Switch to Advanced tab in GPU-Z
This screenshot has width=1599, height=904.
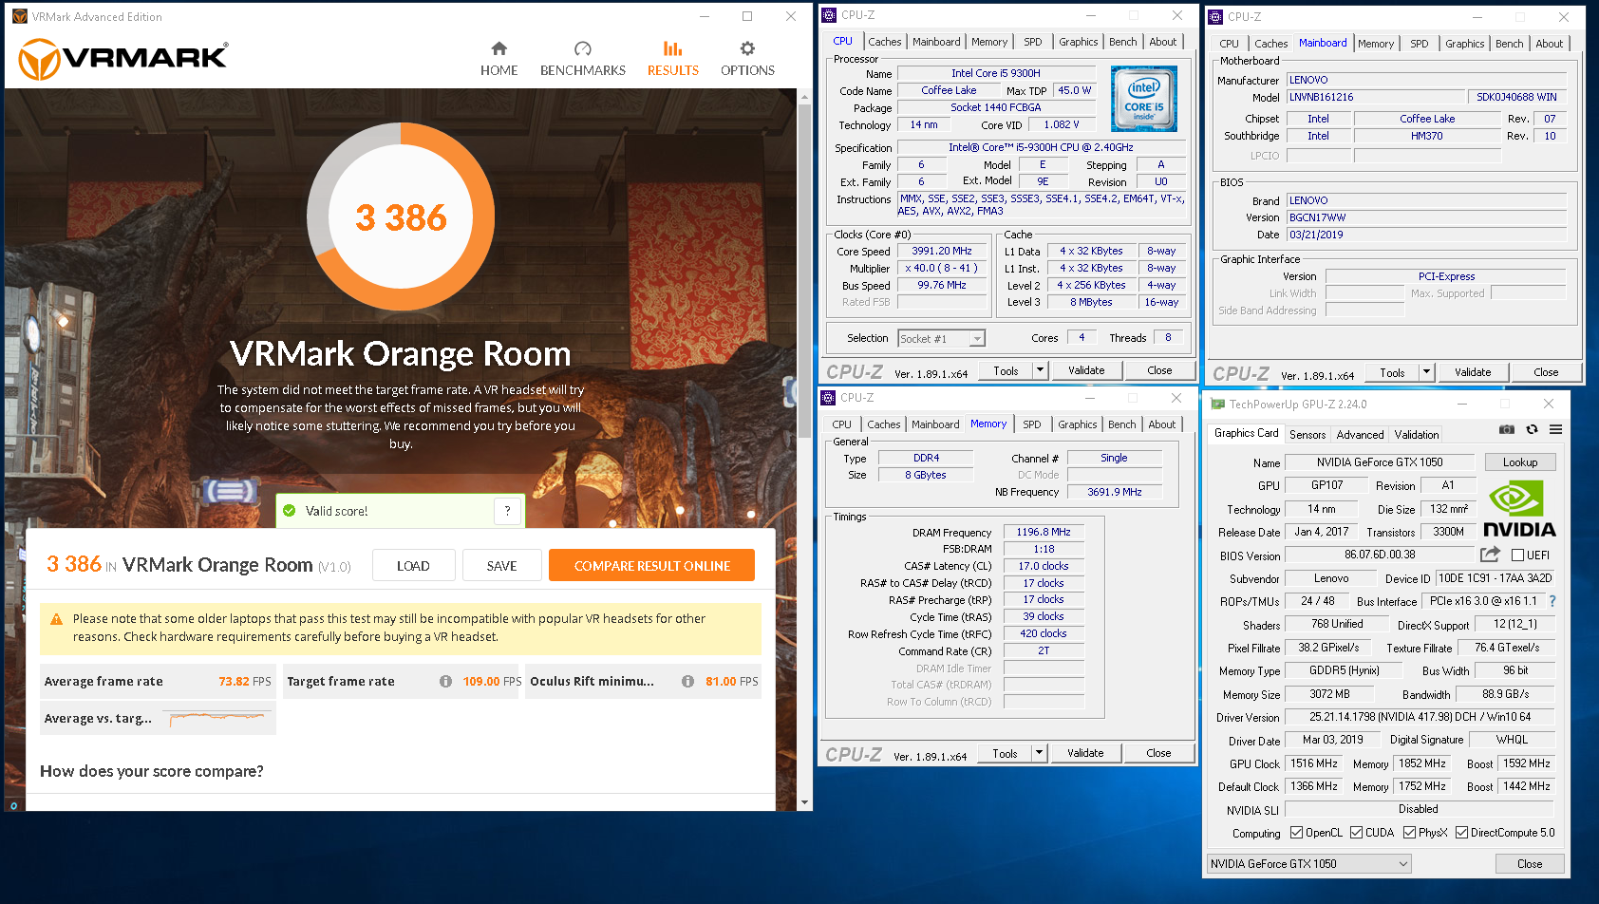coord(1360,435)
